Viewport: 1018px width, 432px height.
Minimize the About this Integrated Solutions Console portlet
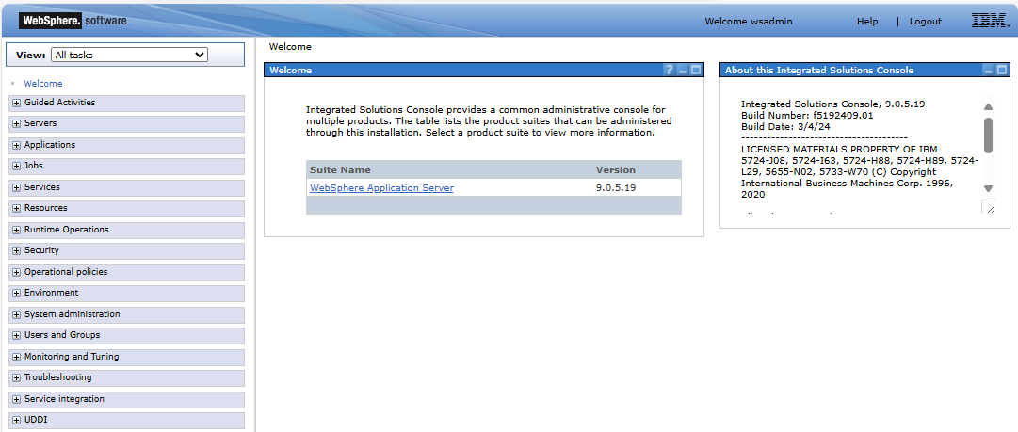click(x=989, y=70)
